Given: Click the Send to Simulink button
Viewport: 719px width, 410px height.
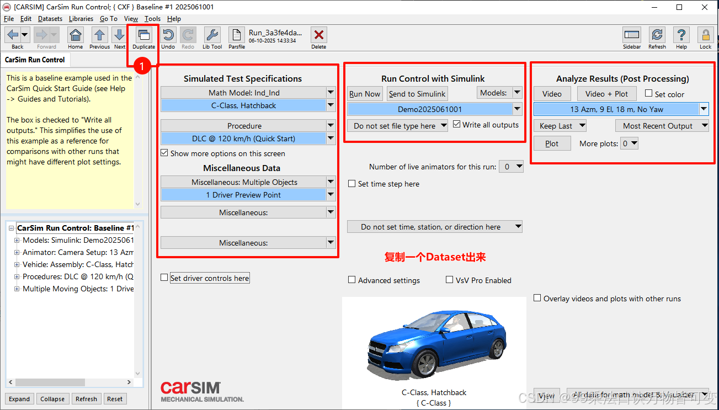Looking at the screenshot, I should click(417, 94).
